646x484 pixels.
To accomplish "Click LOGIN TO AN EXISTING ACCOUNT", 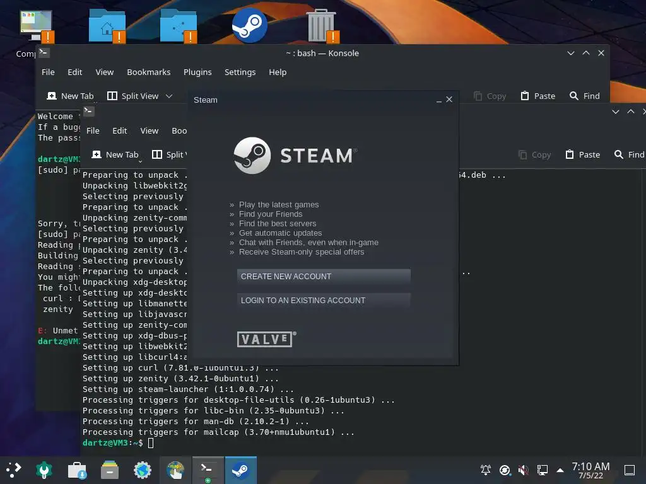I will pos(324,301).
